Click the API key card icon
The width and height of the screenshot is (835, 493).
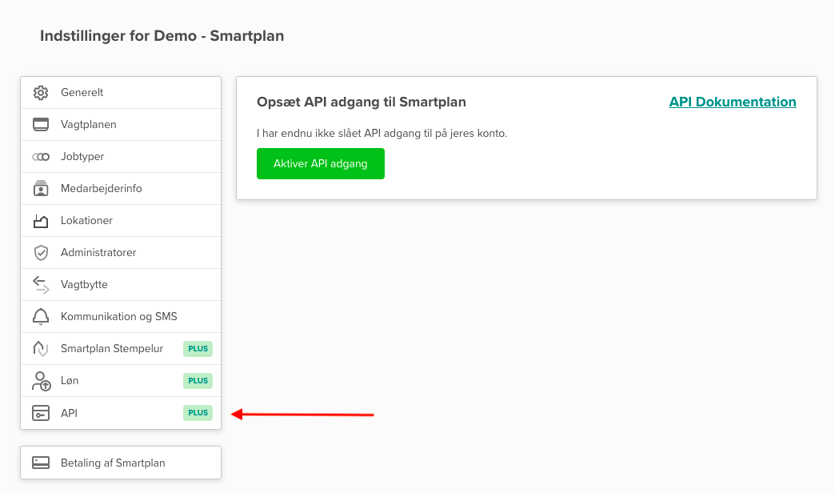41,413
